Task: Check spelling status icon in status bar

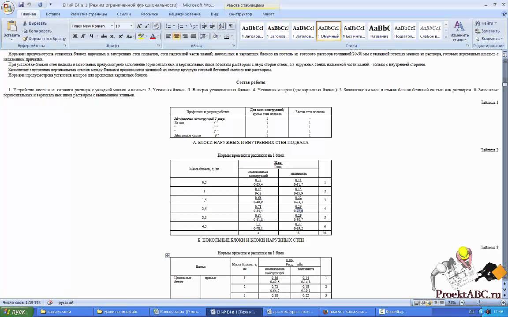Action: pyautogui.click(x=49, y=302)
